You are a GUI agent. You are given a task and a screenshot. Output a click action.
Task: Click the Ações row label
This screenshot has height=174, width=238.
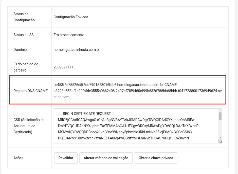pos(18,158)
